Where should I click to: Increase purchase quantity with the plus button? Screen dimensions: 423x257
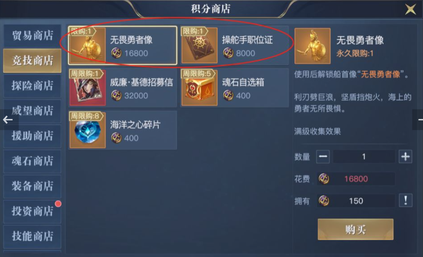(405, 156)
